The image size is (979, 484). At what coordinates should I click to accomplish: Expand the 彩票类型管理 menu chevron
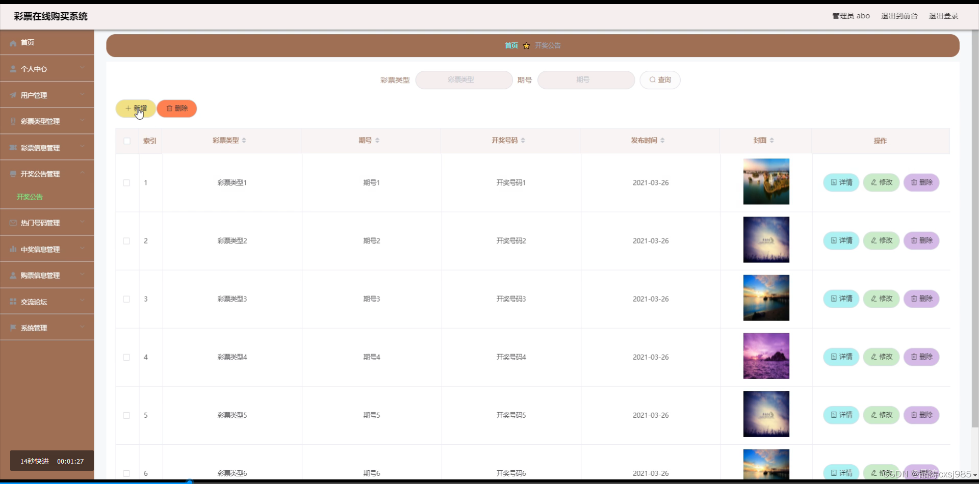click(83, 121)
